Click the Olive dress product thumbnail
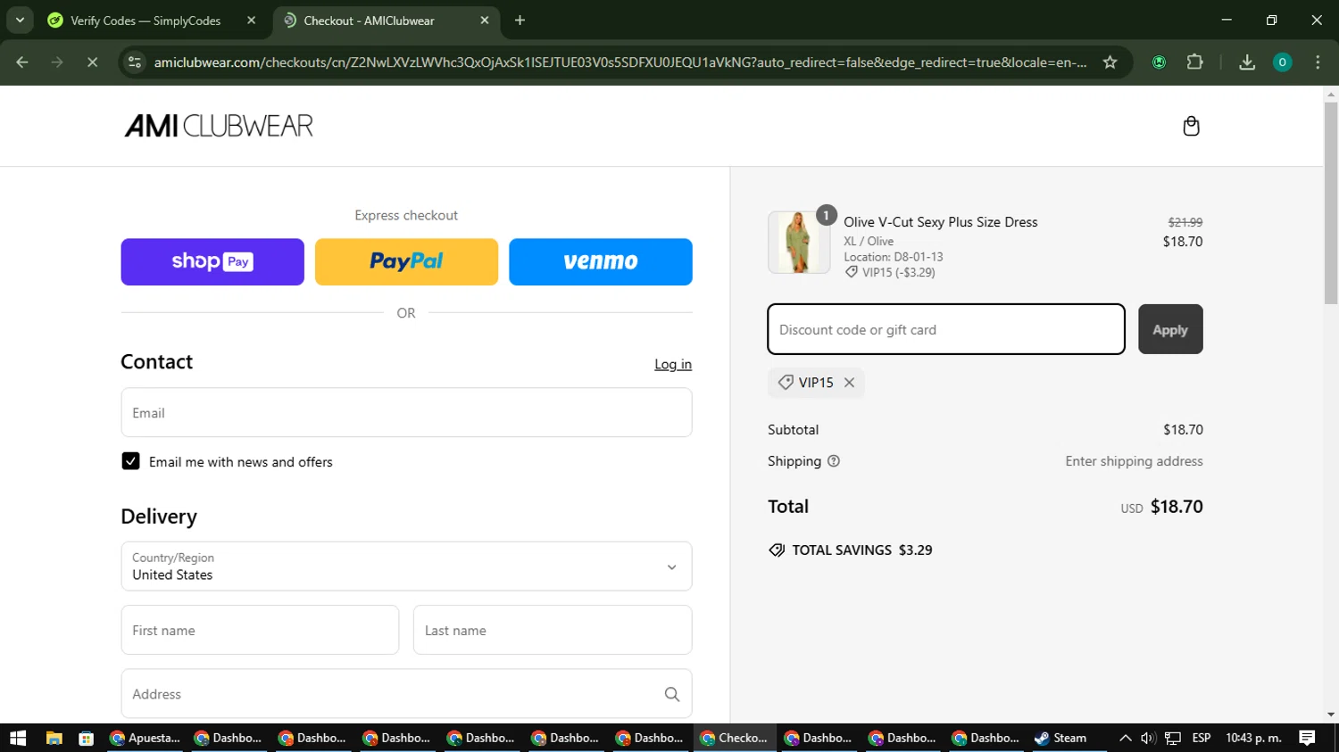 pyautogui.click(x=799, y=242)
